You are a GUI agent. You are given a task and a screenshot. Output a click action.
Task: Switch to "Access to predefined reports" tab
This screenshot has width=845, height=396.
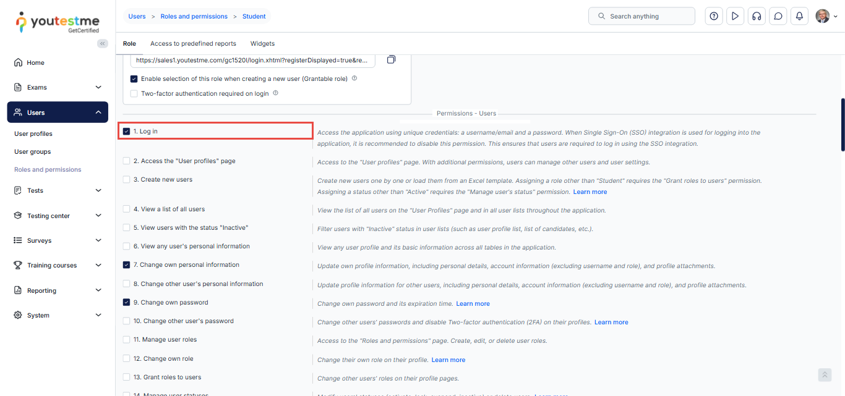pyautogui.click(x=193, y=44)
